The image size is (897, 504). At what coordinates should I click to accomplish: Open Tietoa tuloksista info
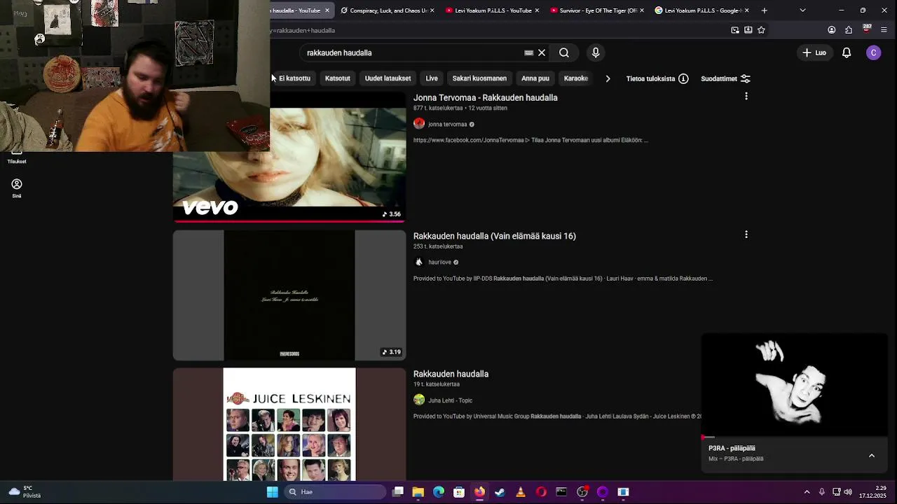(x=657, y=78)
